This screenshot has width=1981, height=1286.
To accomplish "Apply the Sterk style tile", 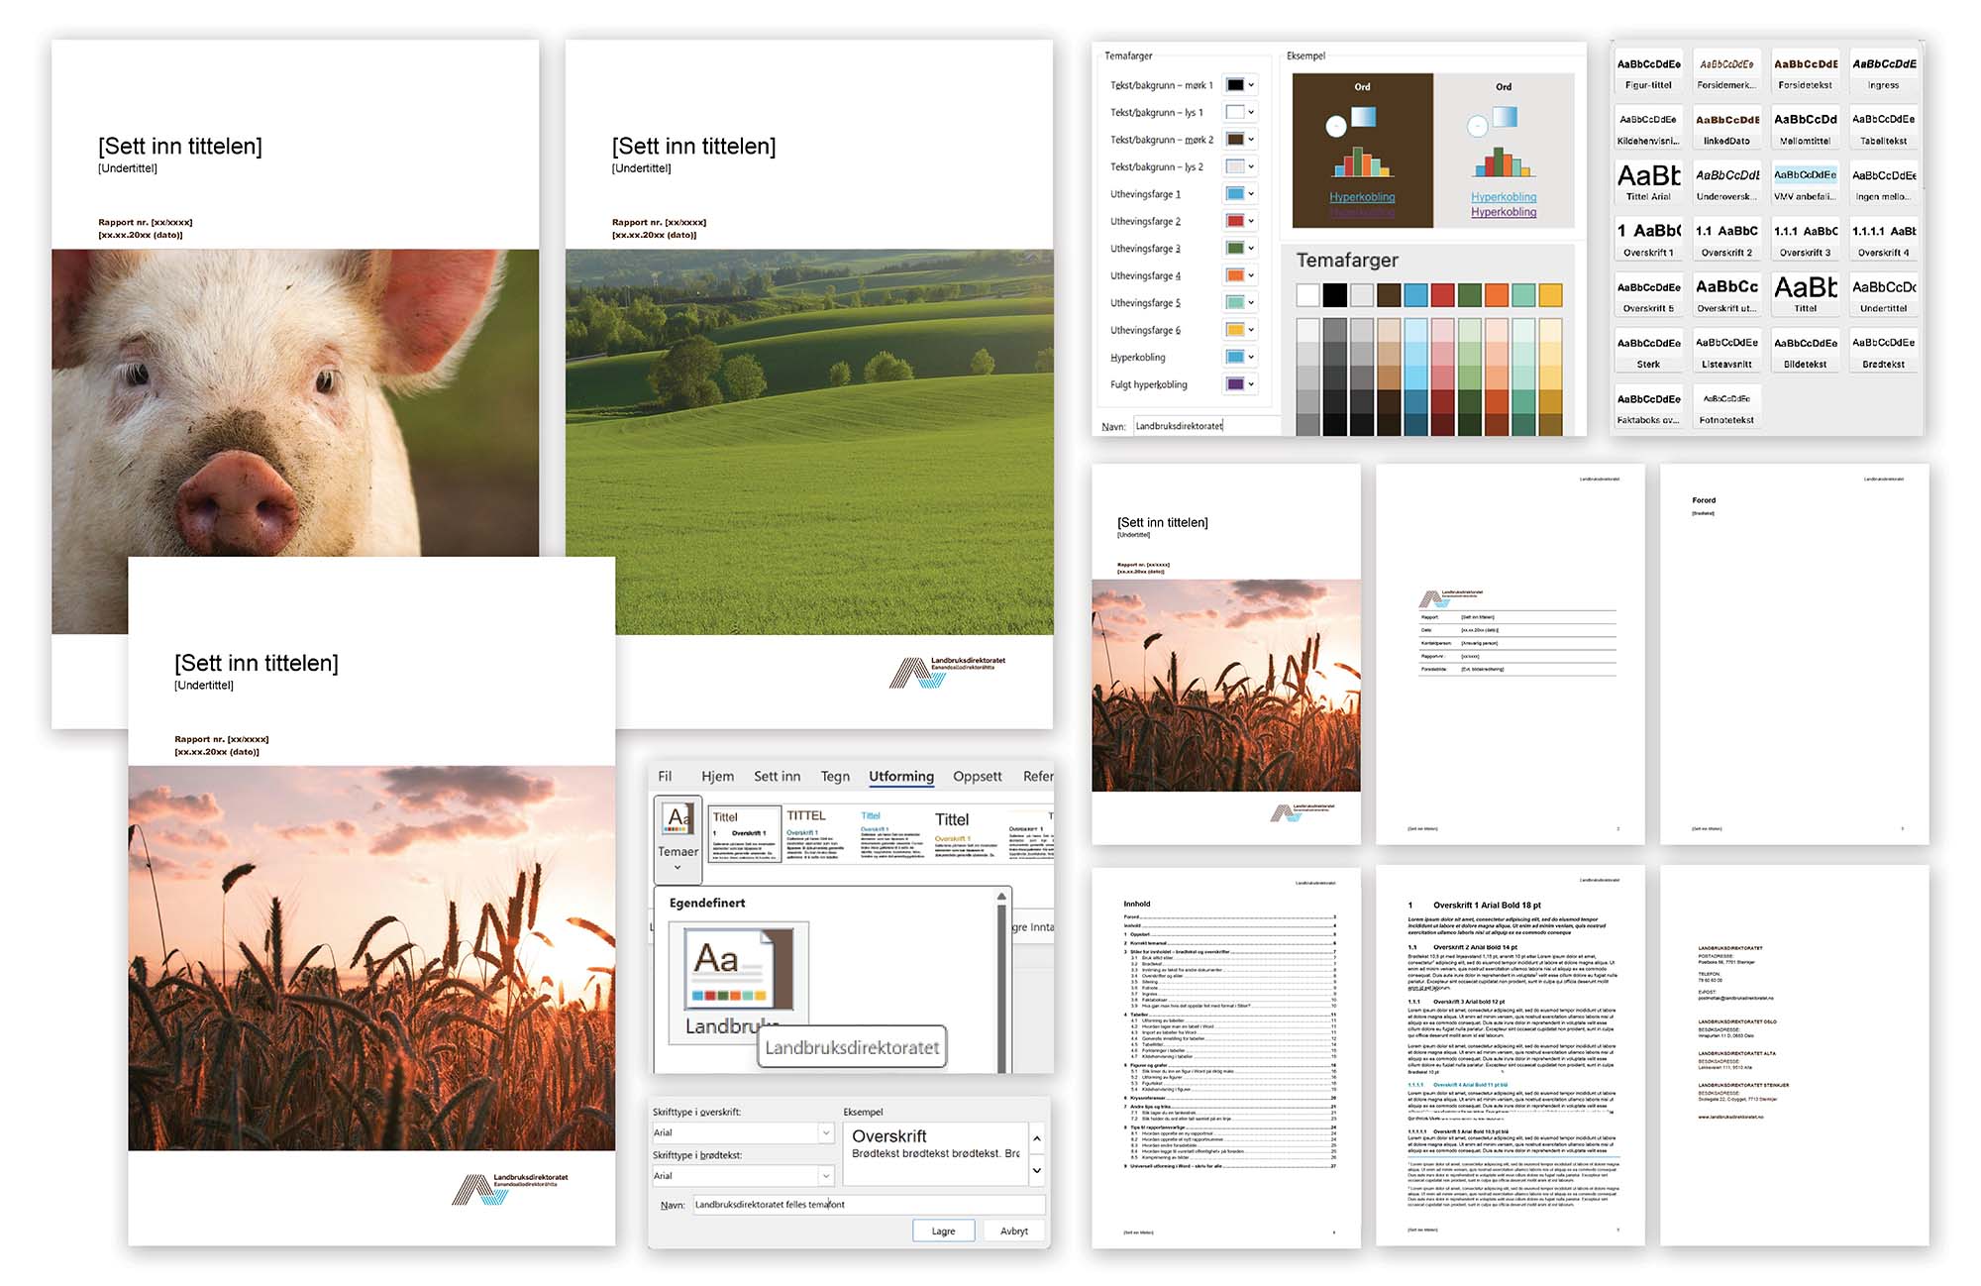I will coord(1648,351).
